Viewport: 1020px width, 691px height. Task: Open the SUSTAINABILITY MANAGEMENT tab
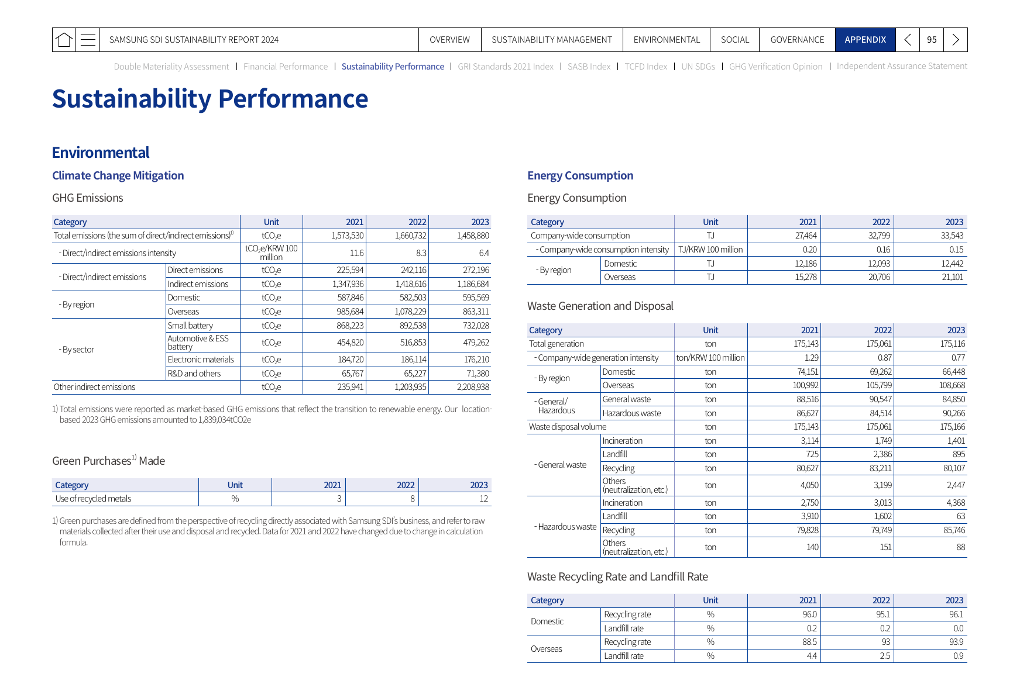coord(551,40)
